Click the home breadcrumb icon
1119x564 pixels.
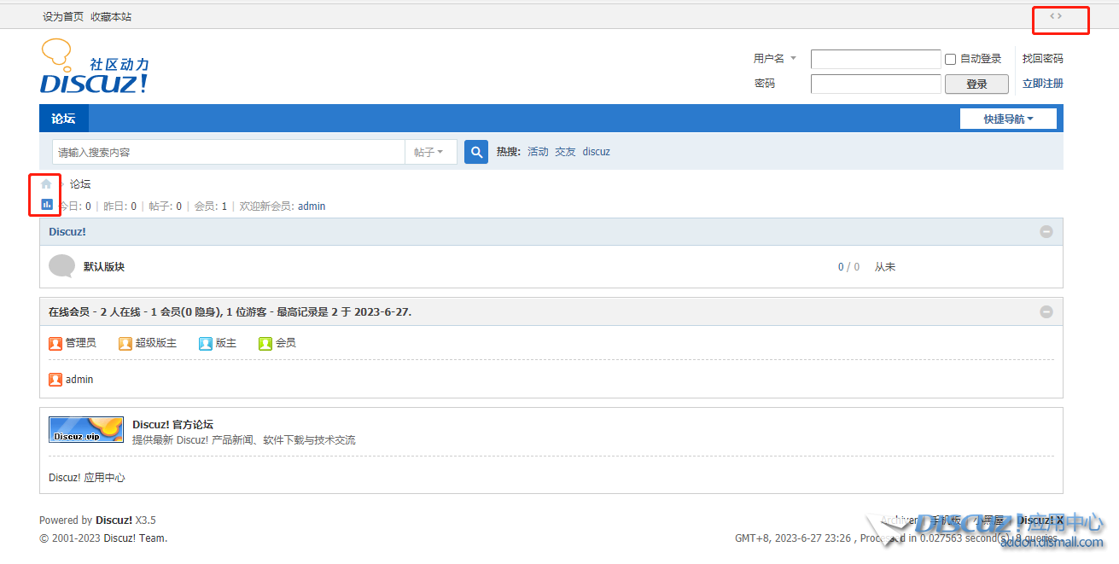tap(46, 183)
